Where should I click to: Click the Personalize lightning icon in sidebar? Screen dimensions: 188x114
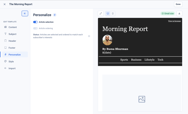(6, 54)
